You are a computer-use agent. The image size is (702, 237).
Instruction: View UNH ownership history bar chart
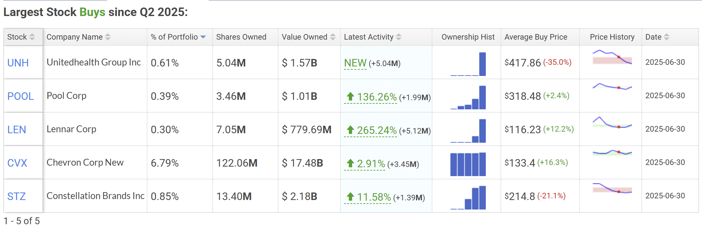(x=468, y=64)
